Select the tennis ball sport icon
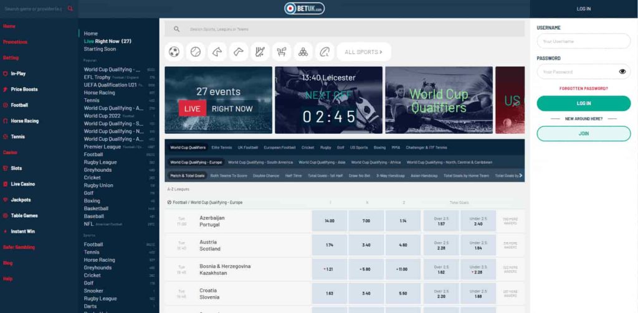638x313 pixels. [x=196, y=52]
